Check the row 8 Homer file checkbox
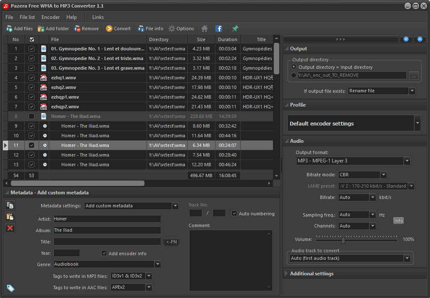Image resolution: width=430 pixels, height=298 pixels. click(x=31, y=116)
